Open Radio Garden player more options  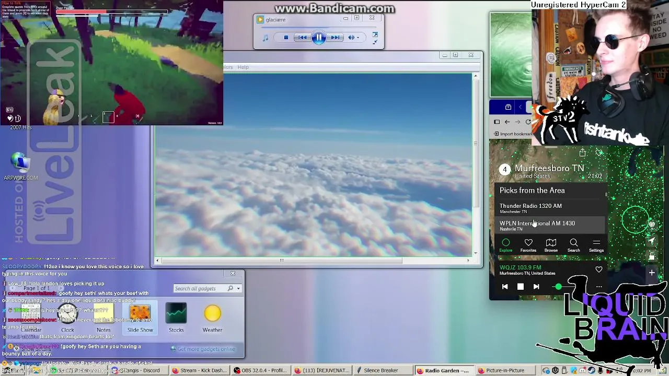point(599,287)
